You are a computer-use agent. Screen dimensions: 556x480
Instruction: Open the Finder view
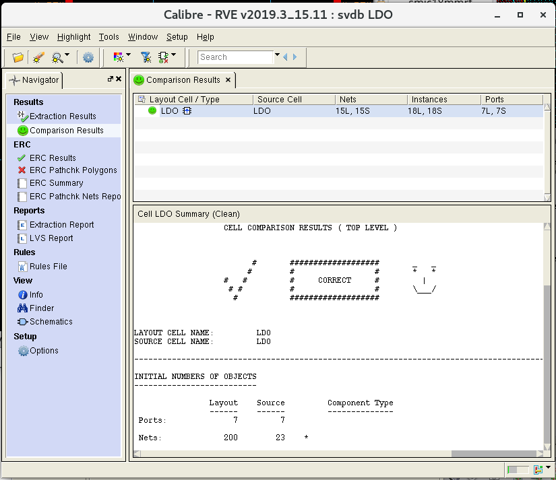[x=42, y=308]
